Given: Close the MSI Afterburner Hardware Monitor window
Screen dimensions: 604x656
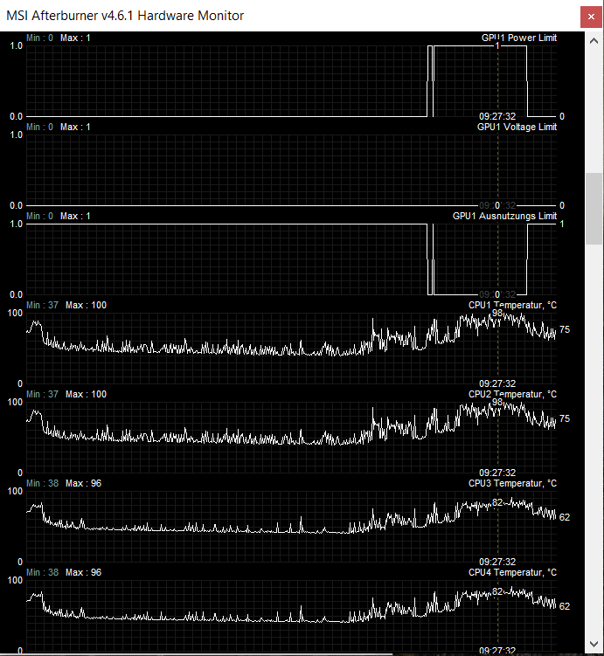Looking at the screenshot, I should coord(591,17).
